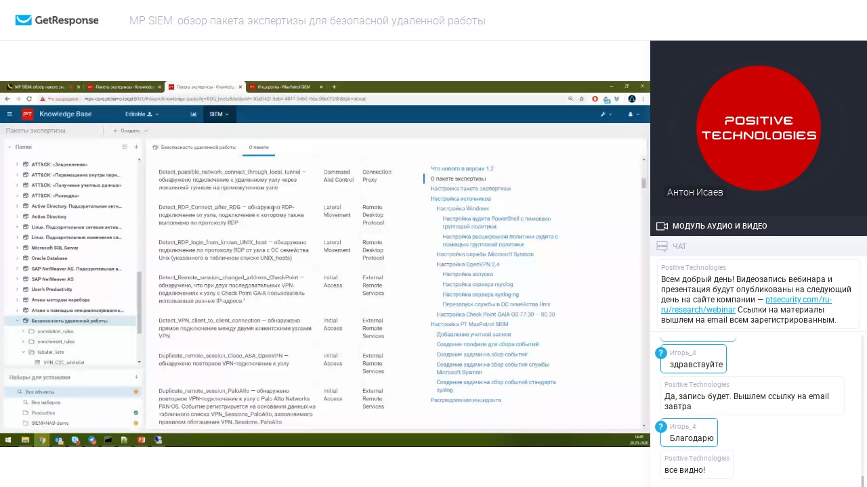Viewport: 867px width, 487px height.
Task: Open the user profile menu icon
Action: pos(633,114)
